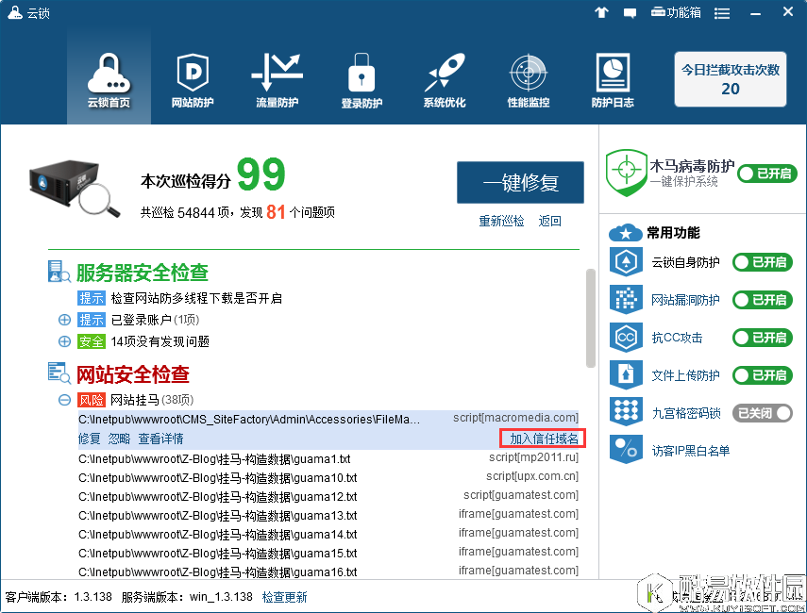Switch to the 云锁首页 home tab
This screenshot has width=807, height=613.
[109, 80]
